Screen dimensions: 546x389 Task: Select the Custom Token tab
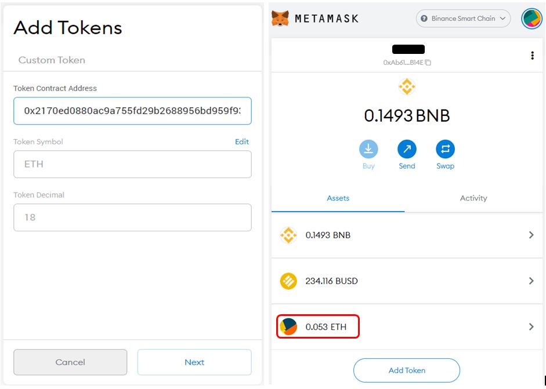[x=52, y=60]
